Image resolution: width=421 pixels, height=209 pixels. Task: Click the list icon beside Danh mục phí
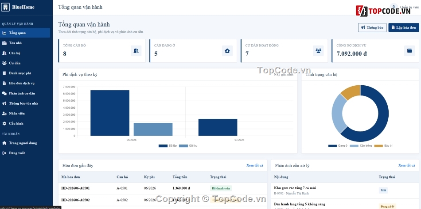(x=4, y=73)
